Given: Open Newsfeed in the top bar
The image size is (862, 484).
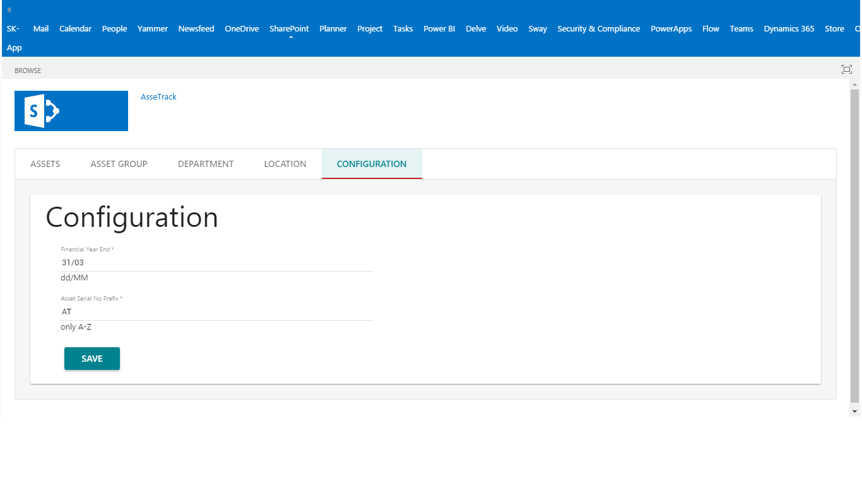Looking at the screenshot, I should (x=196, y=28).
